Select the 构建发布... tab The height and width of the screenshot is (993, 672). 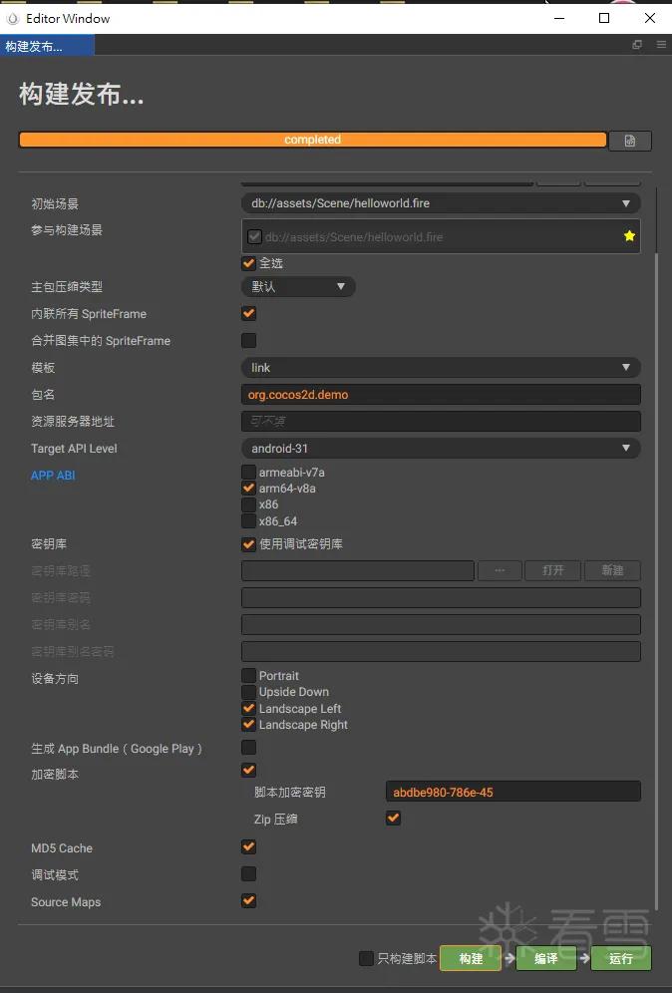pos(47,46)
